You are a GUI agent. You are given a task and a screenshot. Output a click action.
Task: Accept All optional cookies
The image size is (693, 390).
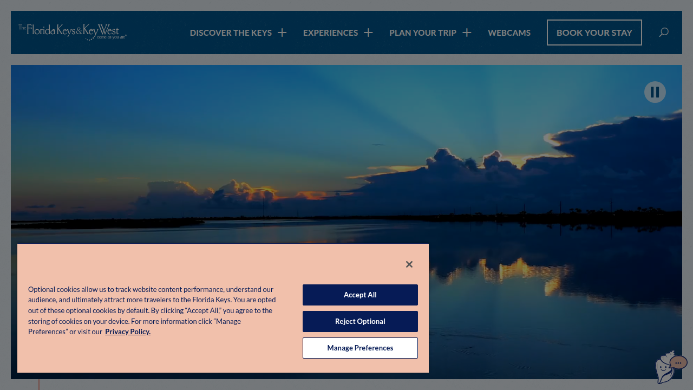click(x=360, y=295)
